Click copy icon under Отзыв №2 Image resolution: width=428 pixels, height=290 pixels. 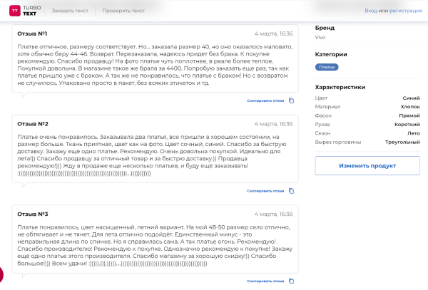point(291,191)
